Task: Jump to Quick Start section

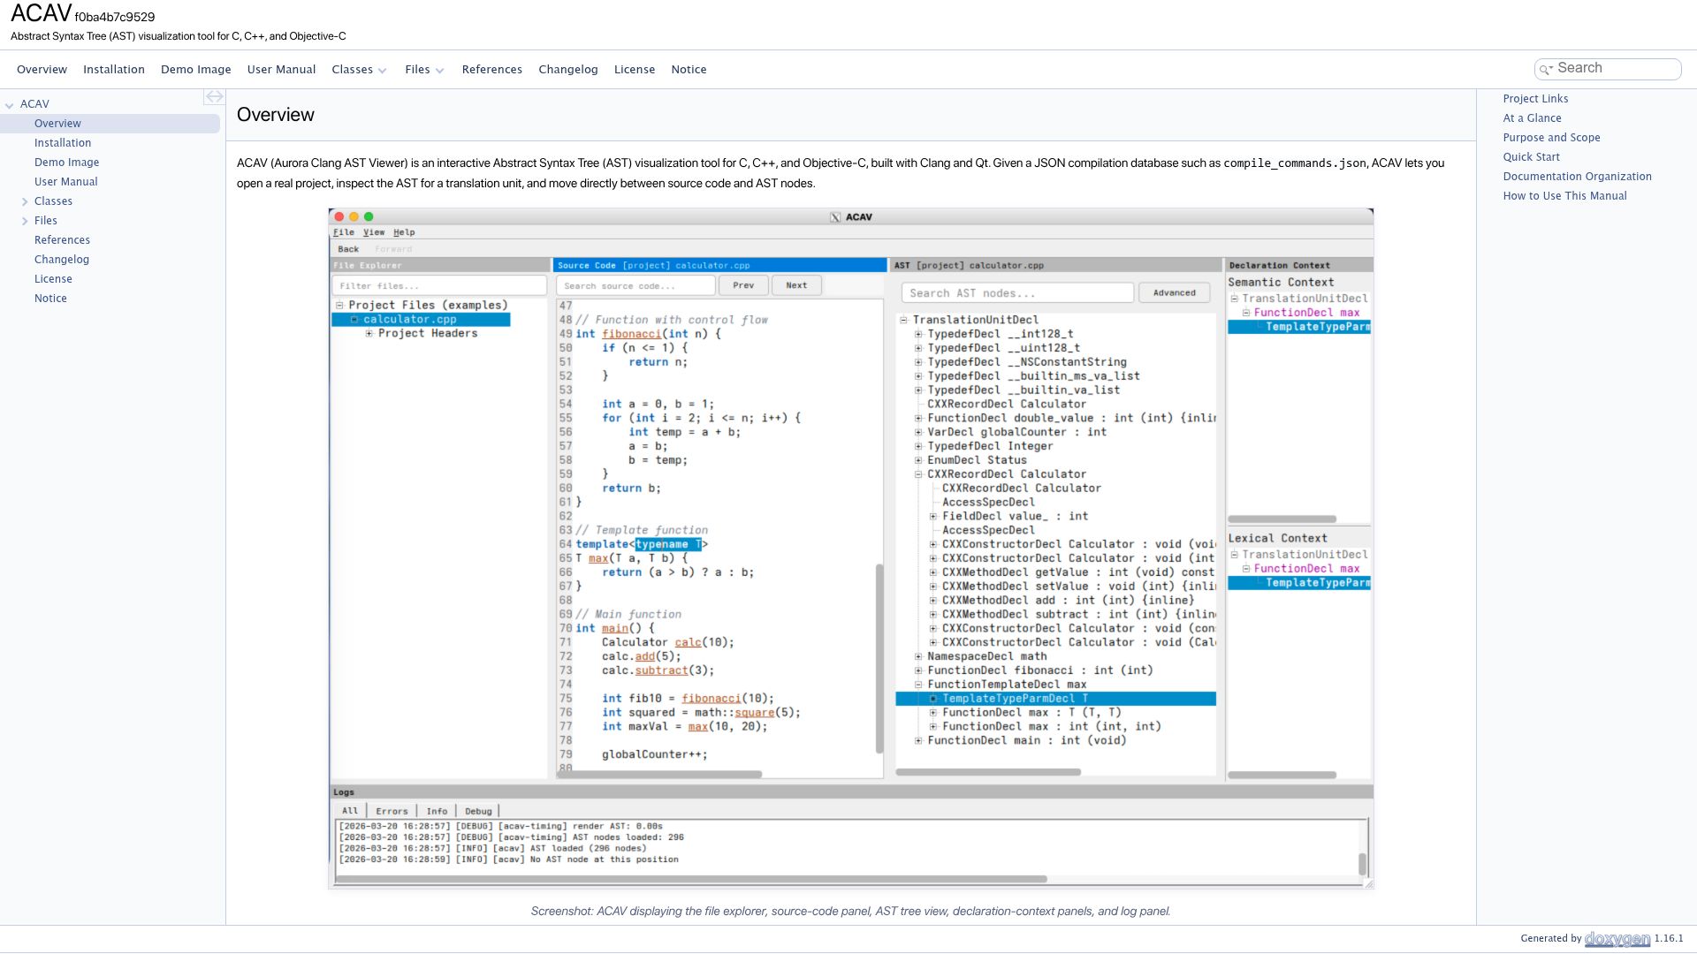Action: click(x=1531, y=157)
